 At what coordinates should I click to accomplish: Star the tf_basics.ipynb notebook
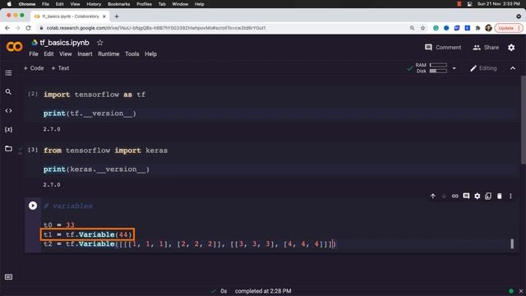pyautogui.click(x=100, y=43)
